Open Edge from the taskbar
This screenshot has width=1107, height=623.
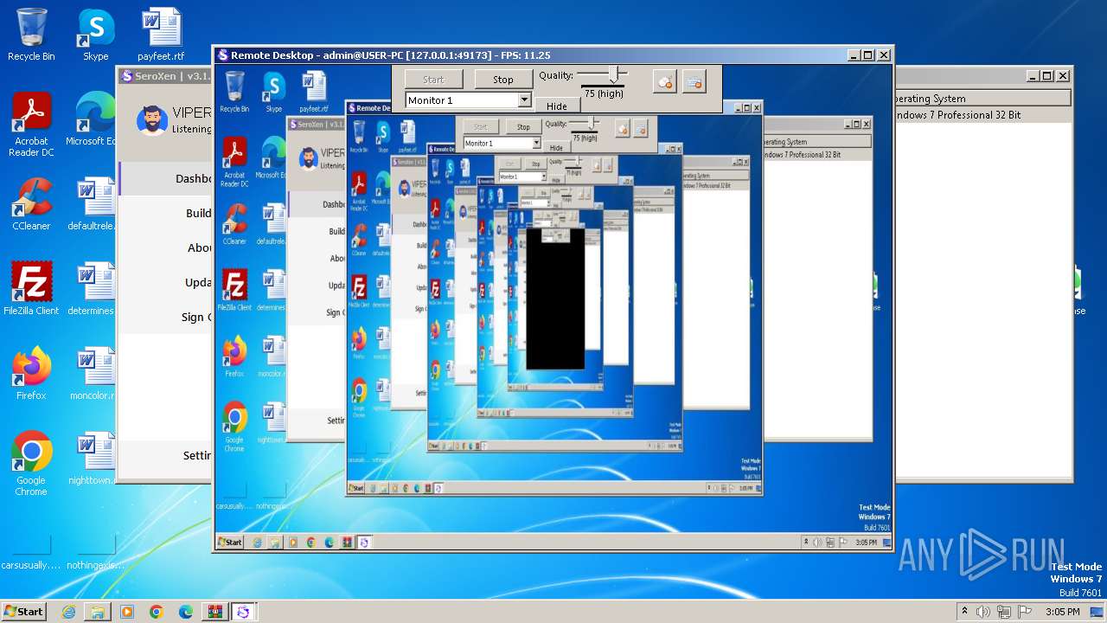tap(186, 612)
